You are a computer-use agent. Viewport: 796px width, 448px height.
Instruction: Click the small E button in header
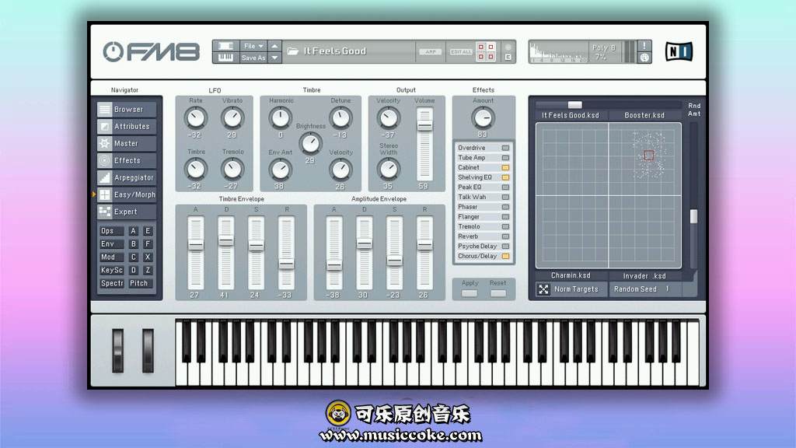point(508,58)
